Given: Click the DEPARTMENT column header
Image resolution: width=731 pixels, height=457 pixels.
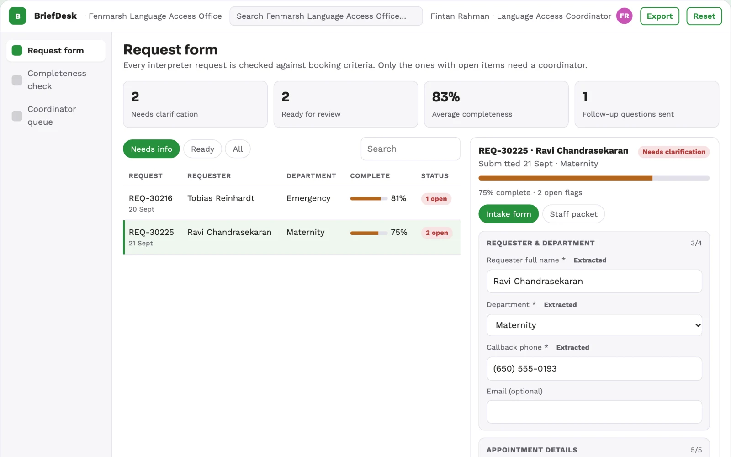Looking at the screenshot, I should (x=311, y=176).
